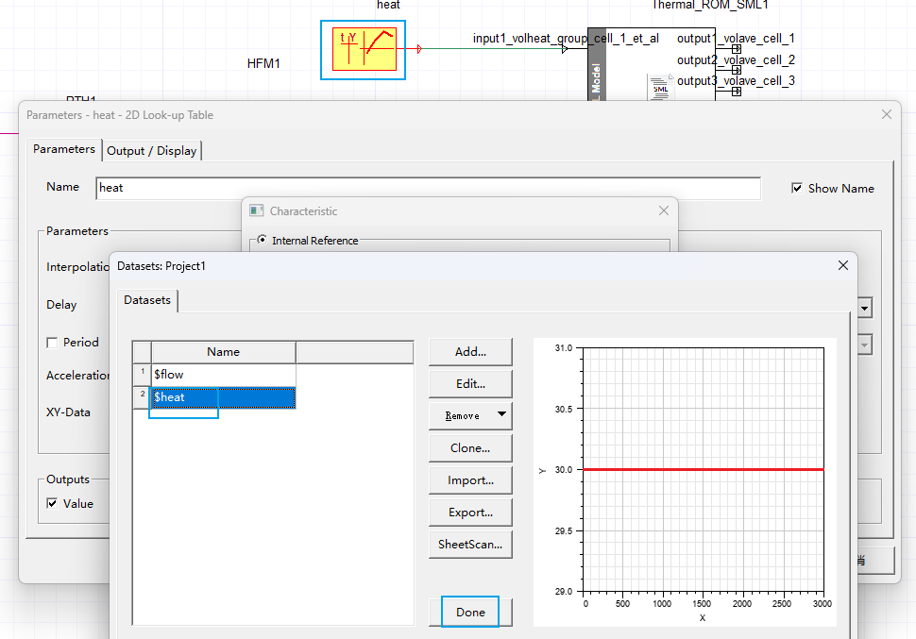Click the Import... button

[x=470, y=480]
